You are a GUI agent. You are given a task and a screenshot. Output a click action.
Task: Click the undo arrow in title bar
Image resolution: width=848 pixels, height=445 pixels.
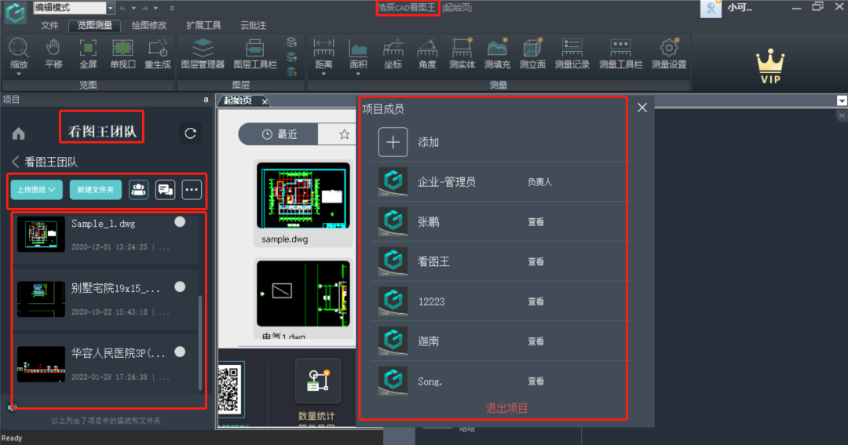click(122, 8)
